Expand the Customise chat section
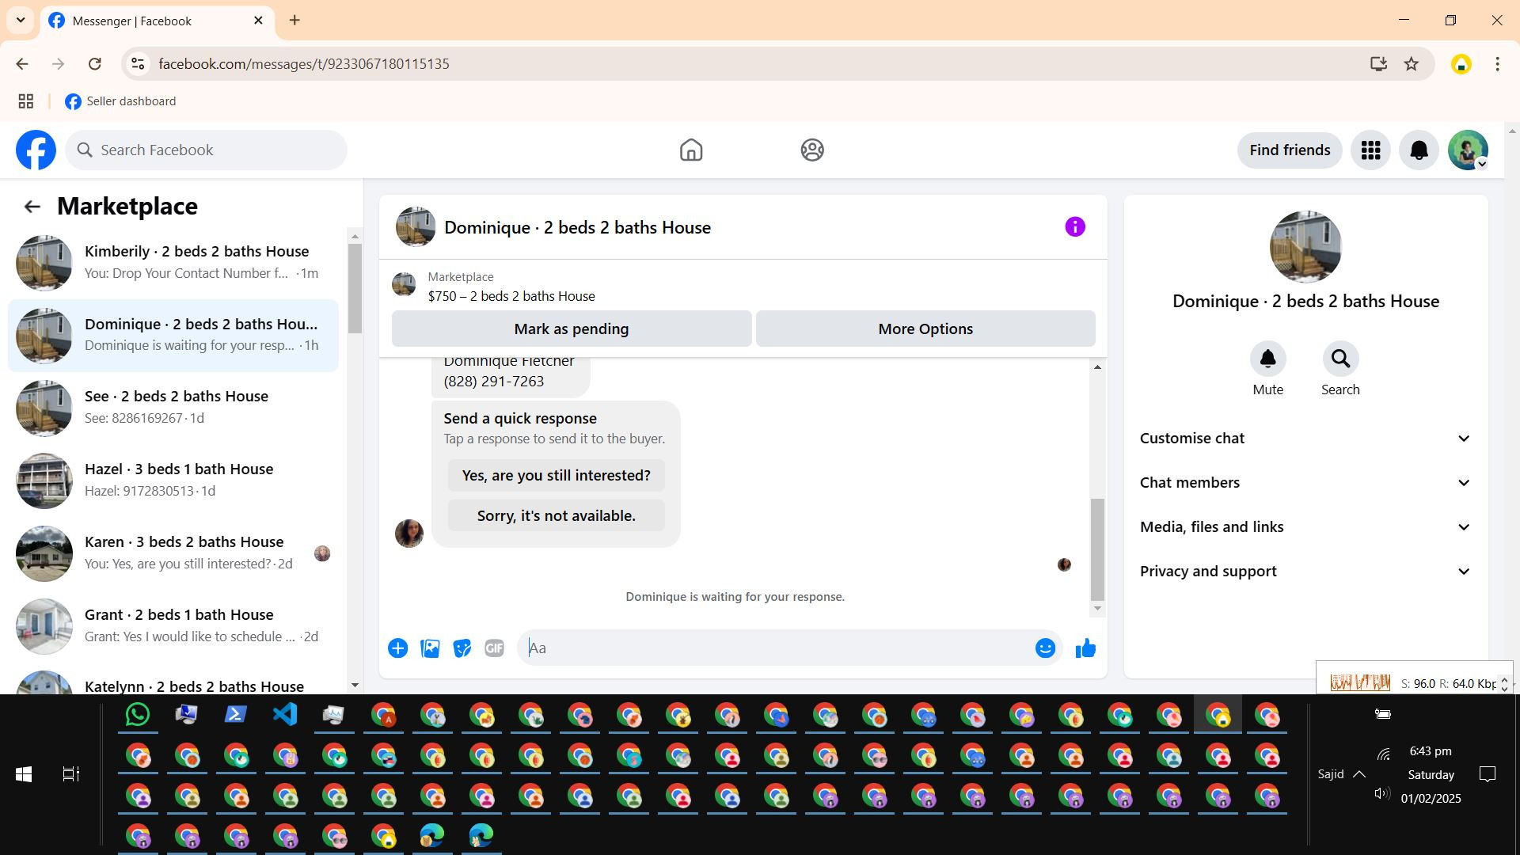Image resolution: width=1520 pixels, height=855 pixels. tap(1305, 439)
